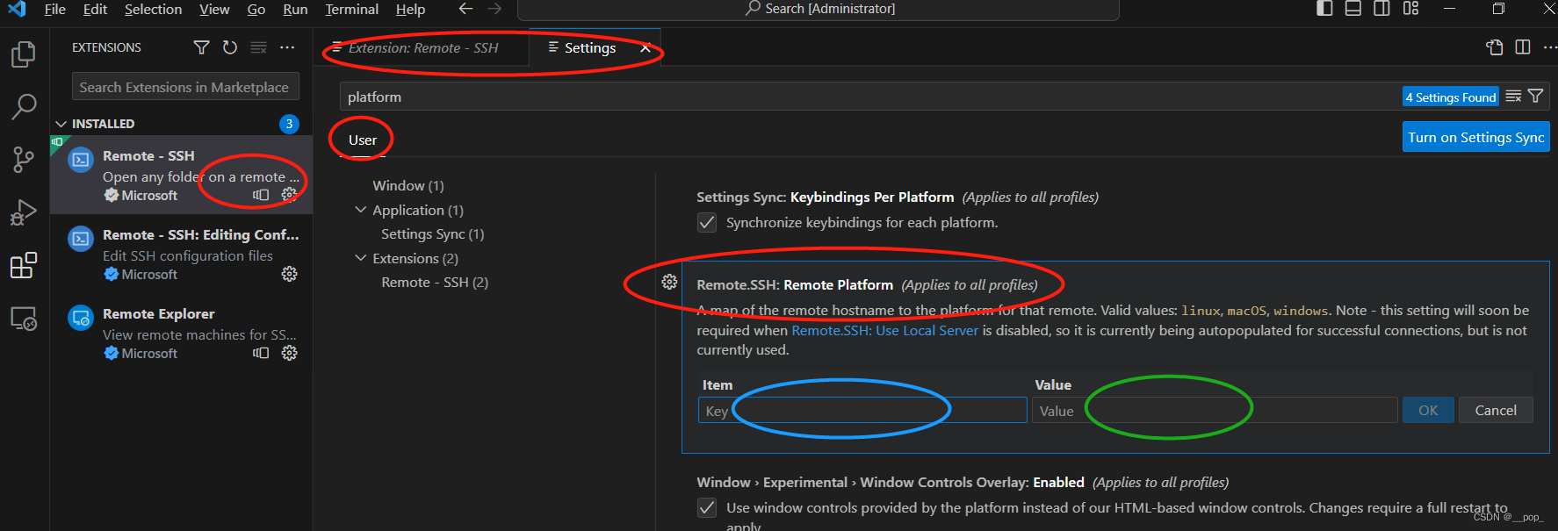Open the Terminal menu
Image resolution: width=1558 pixels, height=531 pixels.
point(351,9)
